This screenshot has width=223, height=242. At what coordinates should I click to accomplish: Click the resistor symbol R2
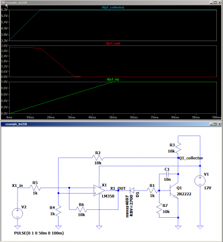point(98,158)
